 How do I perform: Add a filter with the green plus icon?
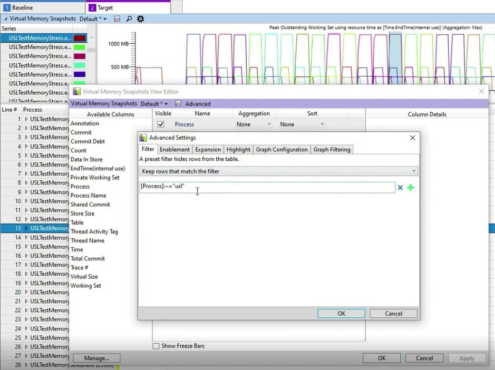tap(411, 188)
